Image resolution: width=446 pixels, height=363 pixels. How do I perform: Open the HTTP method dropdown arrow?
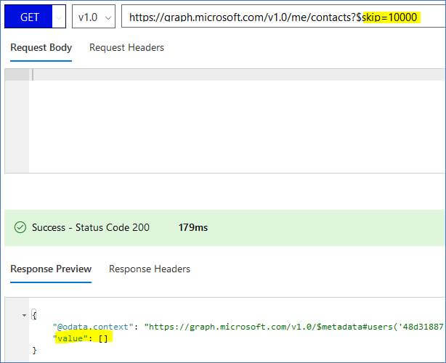tap(59, 17)
